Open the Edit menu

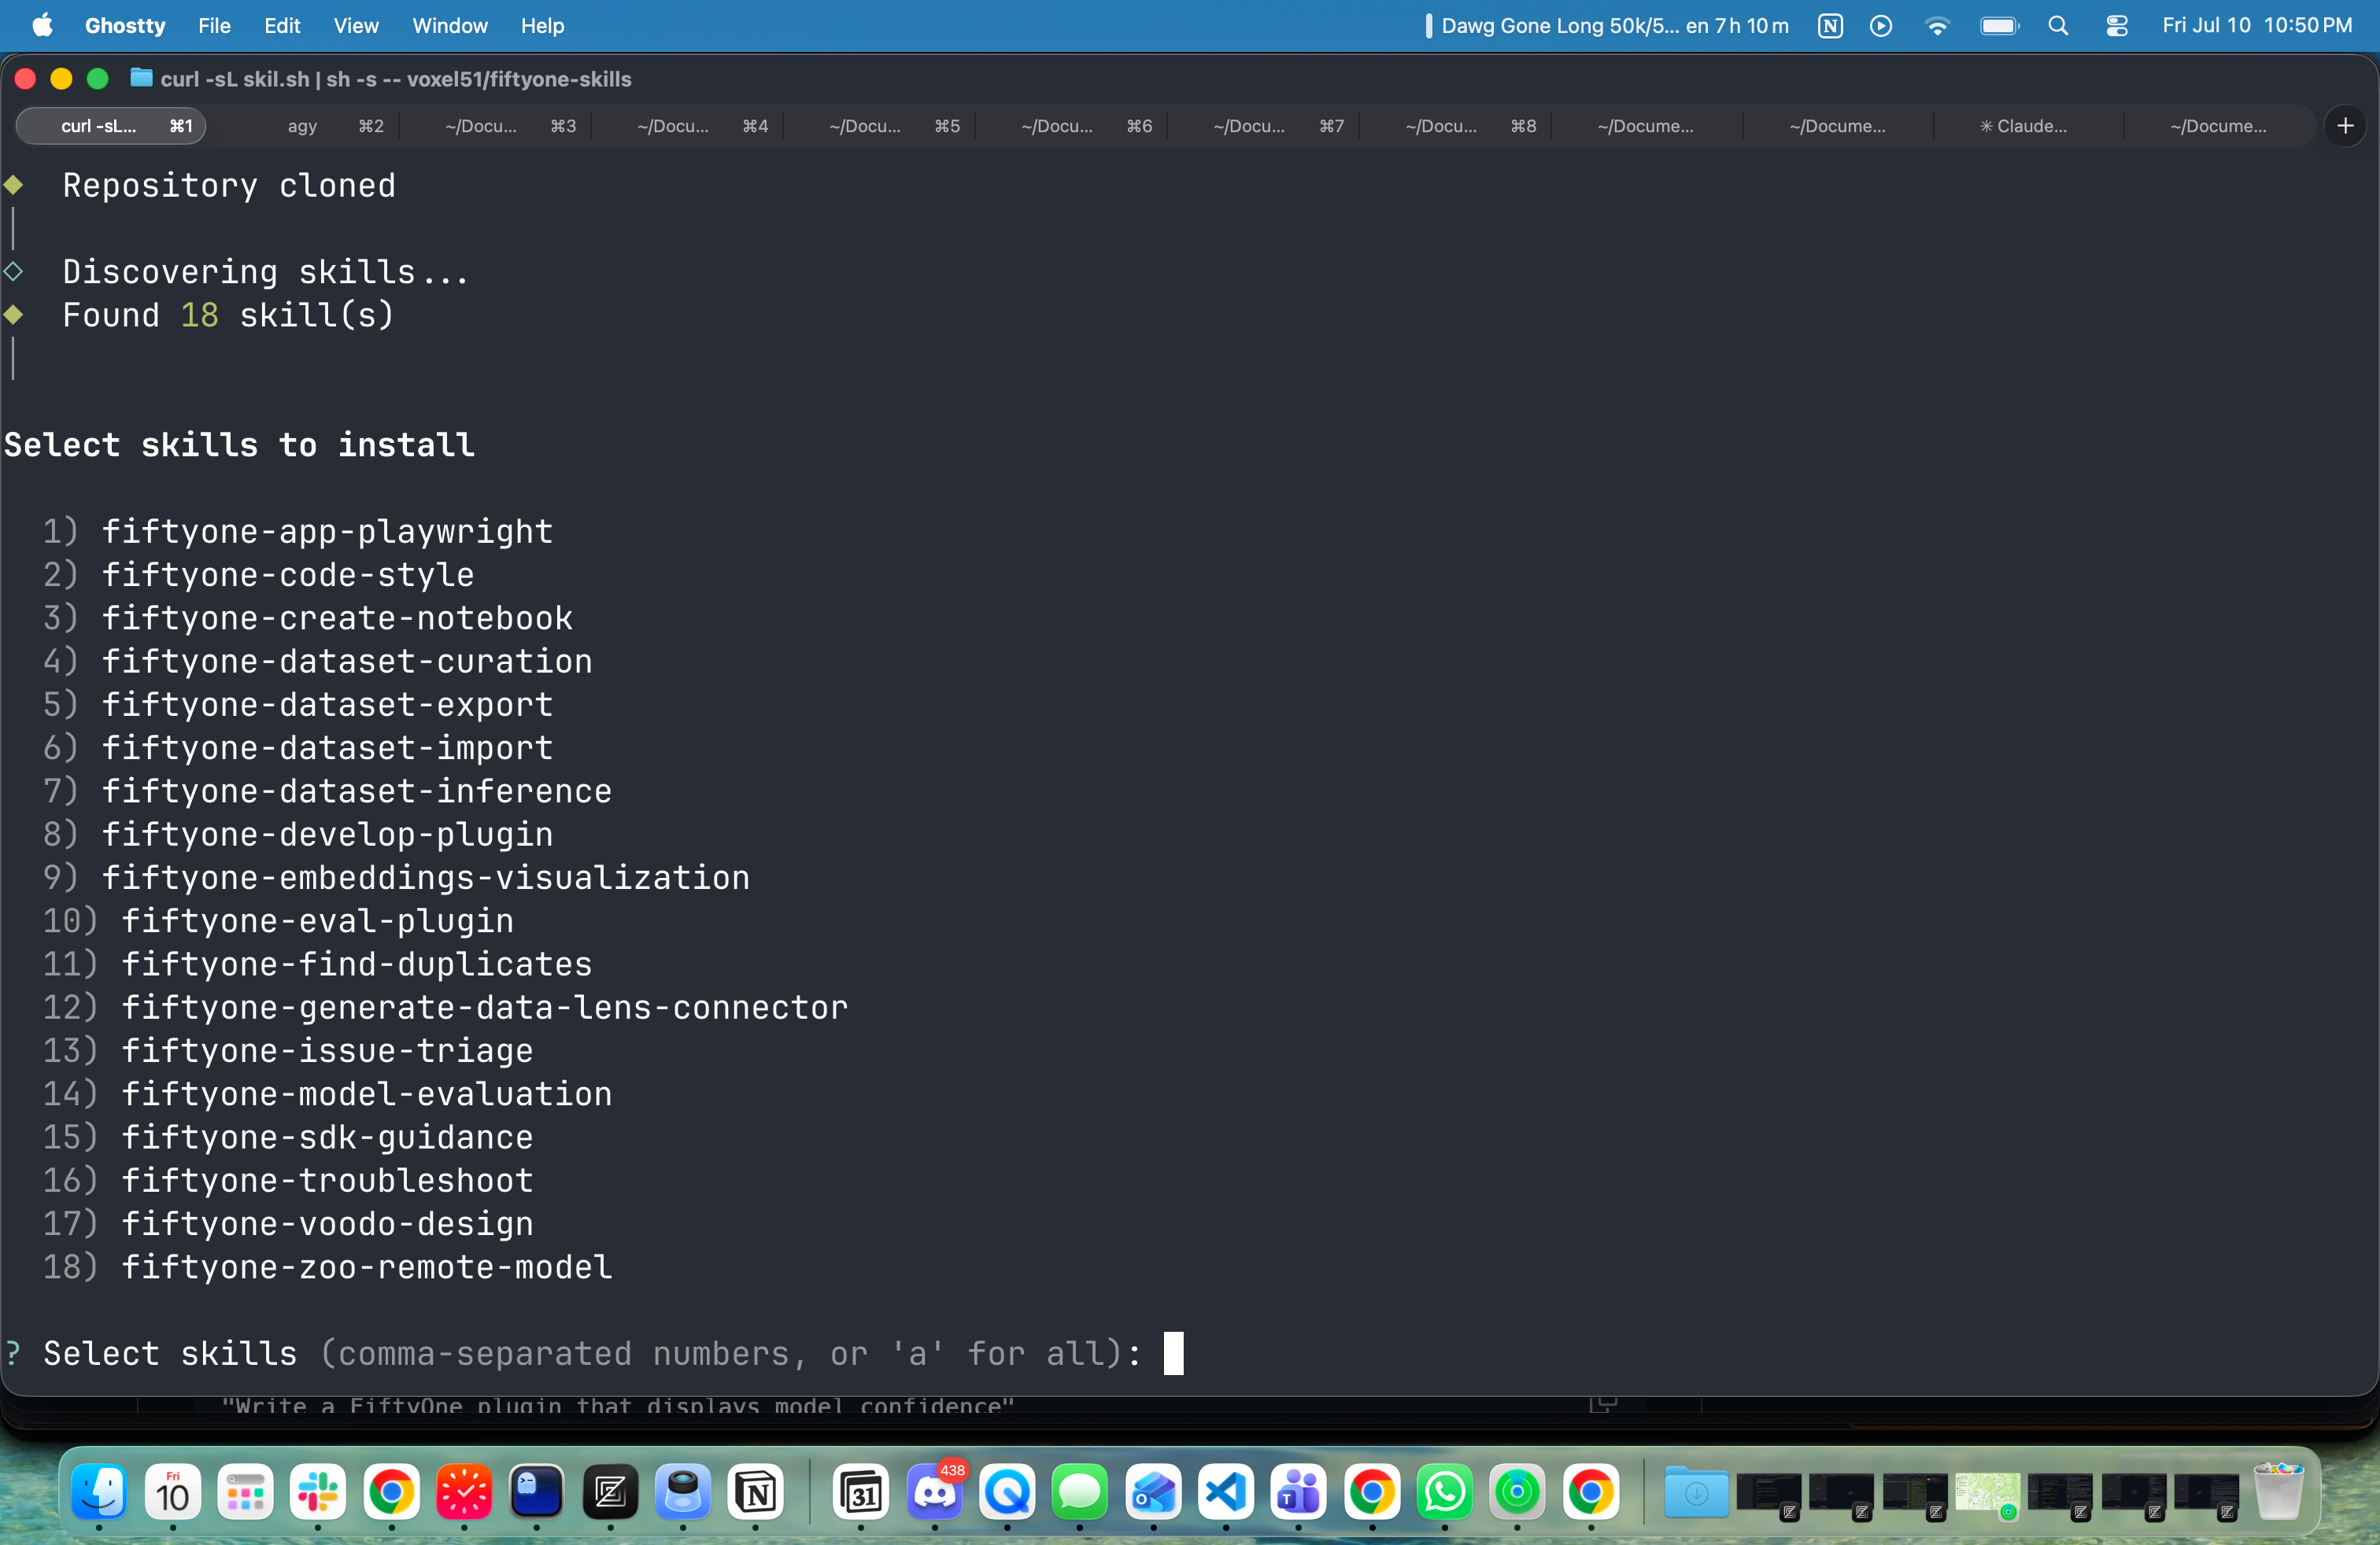pos(282,26)
